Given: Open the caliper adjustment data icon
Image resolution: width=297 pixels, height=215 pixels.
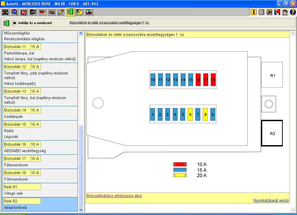Looking at the screenshot, I should [33, 12].
